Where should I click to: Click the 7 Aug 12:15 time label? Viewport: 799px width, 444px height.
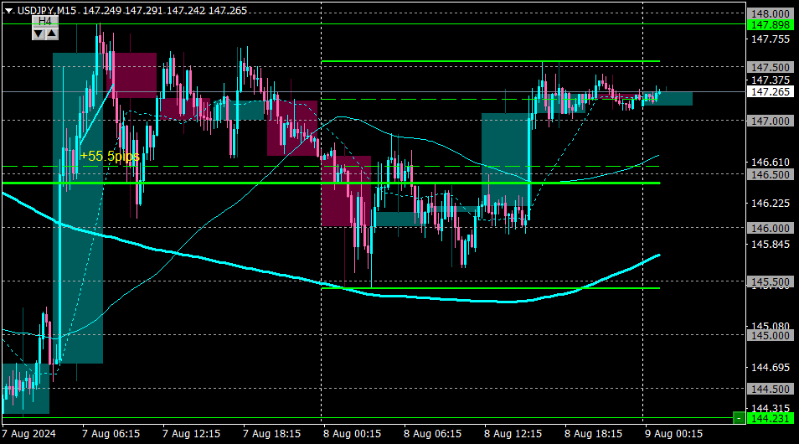[192, 434]
